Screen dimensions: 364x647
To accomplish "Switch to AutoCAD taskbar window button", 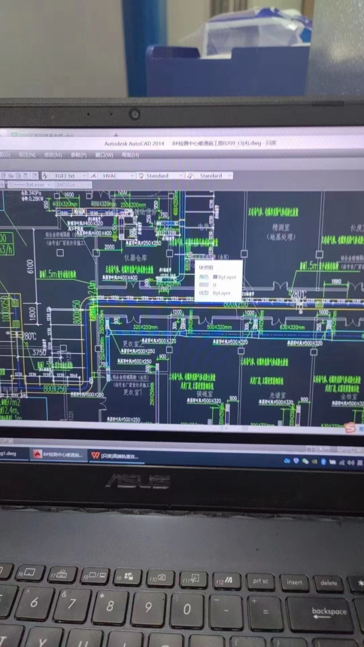I will coord(59,455).
